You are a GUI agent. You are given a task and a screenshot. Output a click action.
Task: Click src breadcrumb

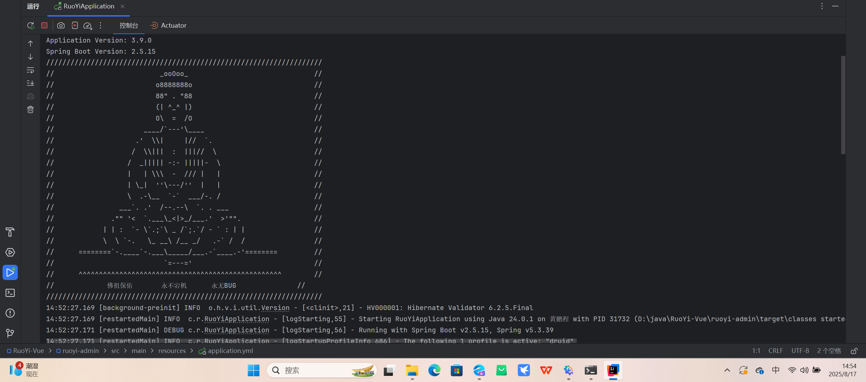pyautogui.click(x=115, y=351)
